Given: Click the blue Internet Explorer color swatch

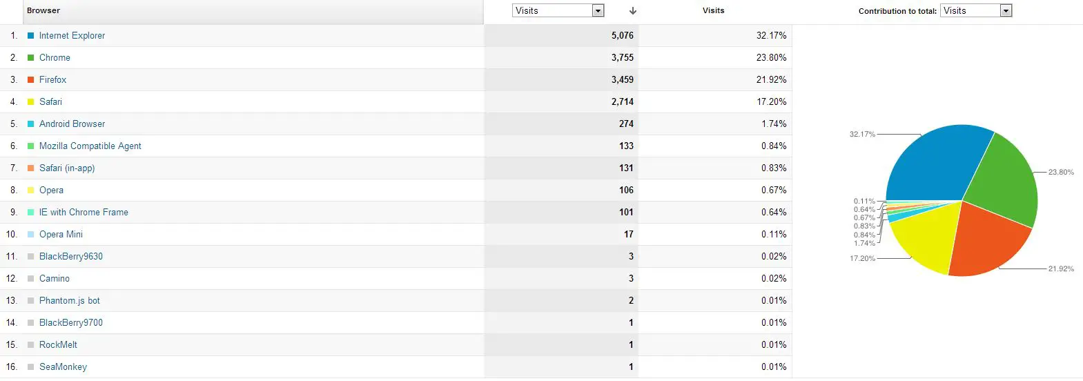Looking at the screenshot, I should point(30,35).
